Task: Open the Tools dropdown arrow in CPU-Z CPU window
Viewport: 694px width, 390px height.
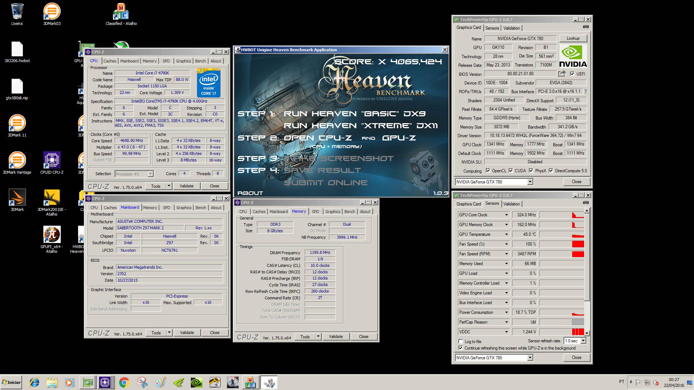Action: coord(169,186)
